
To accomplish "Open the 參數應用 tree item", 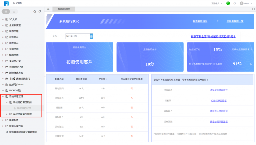I will pyautogui.click(x=14, y=49).
